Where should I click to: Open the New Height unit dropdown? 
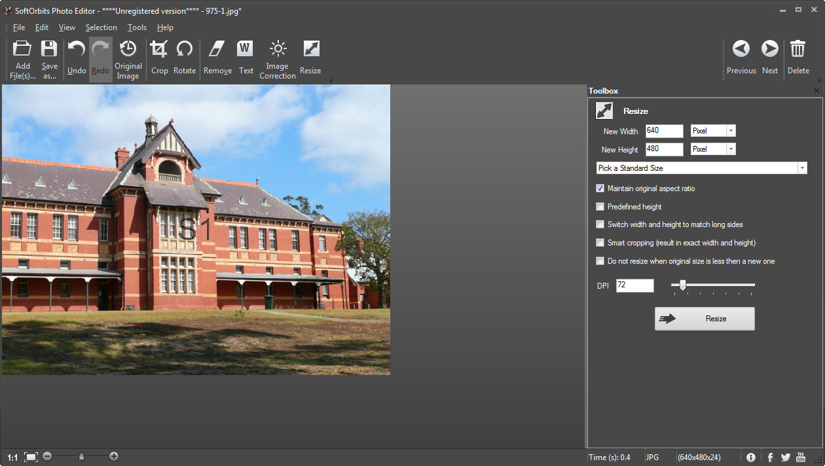[x=731, y=149]
